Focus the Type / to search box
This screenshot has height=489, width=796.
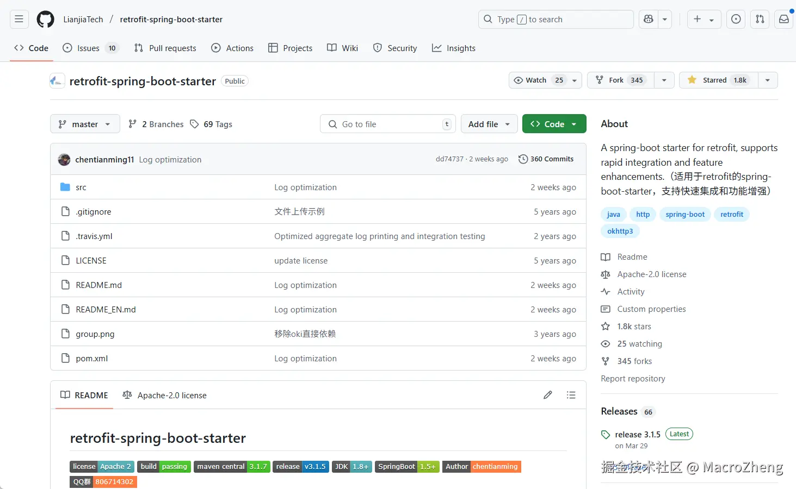556,19
